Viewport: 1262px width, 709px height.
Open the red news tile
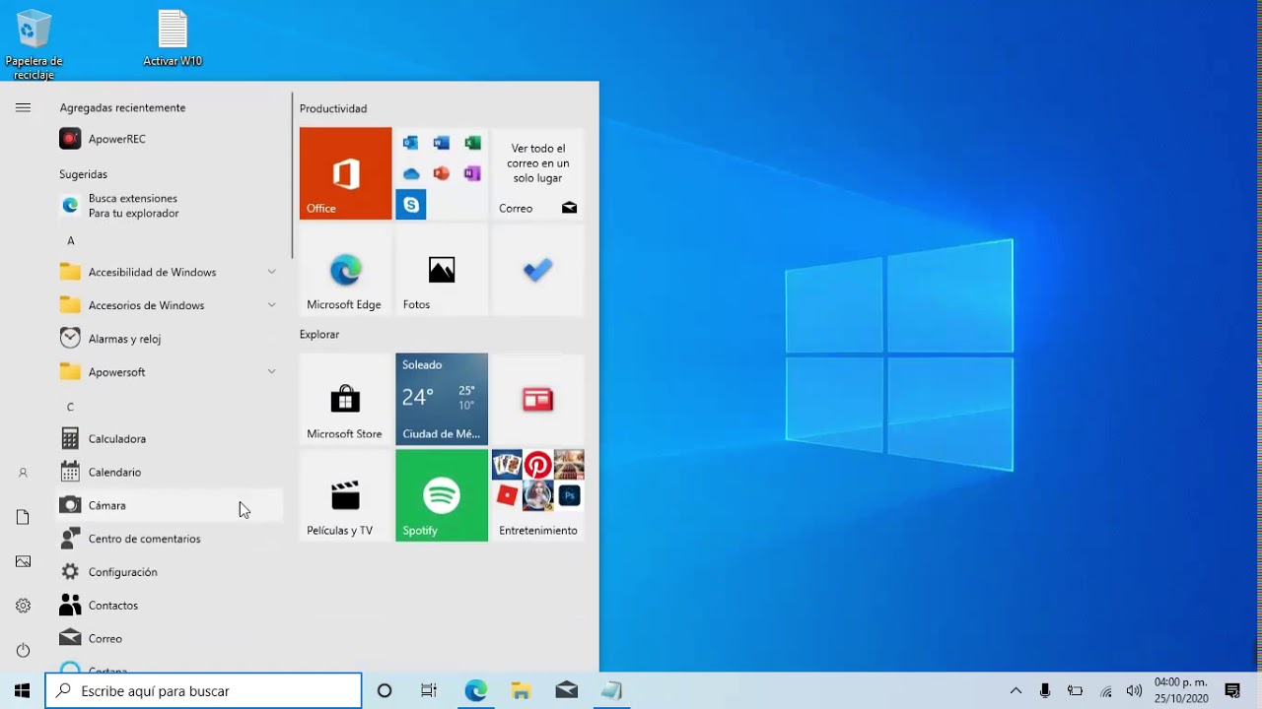pyautogui.click(x=537, y=399)
